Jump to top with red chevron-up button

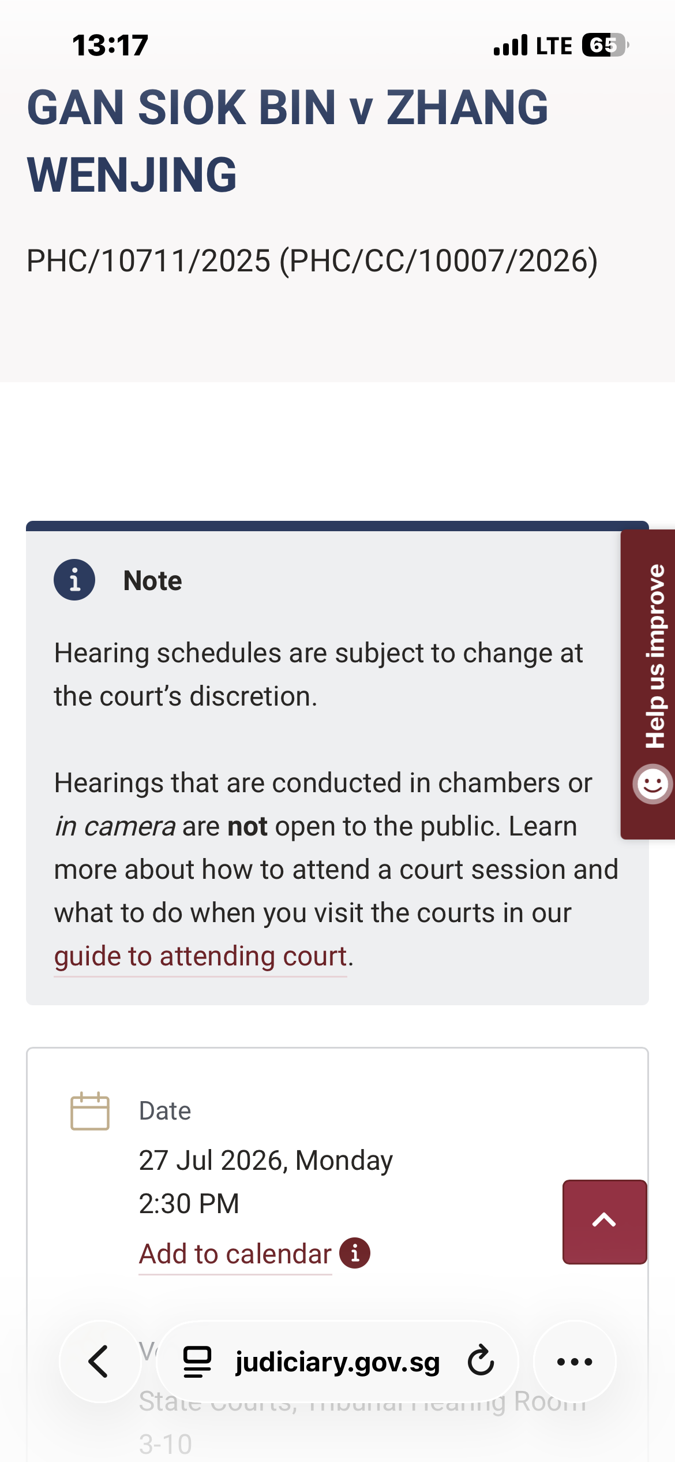click(x=605, y=1222)
